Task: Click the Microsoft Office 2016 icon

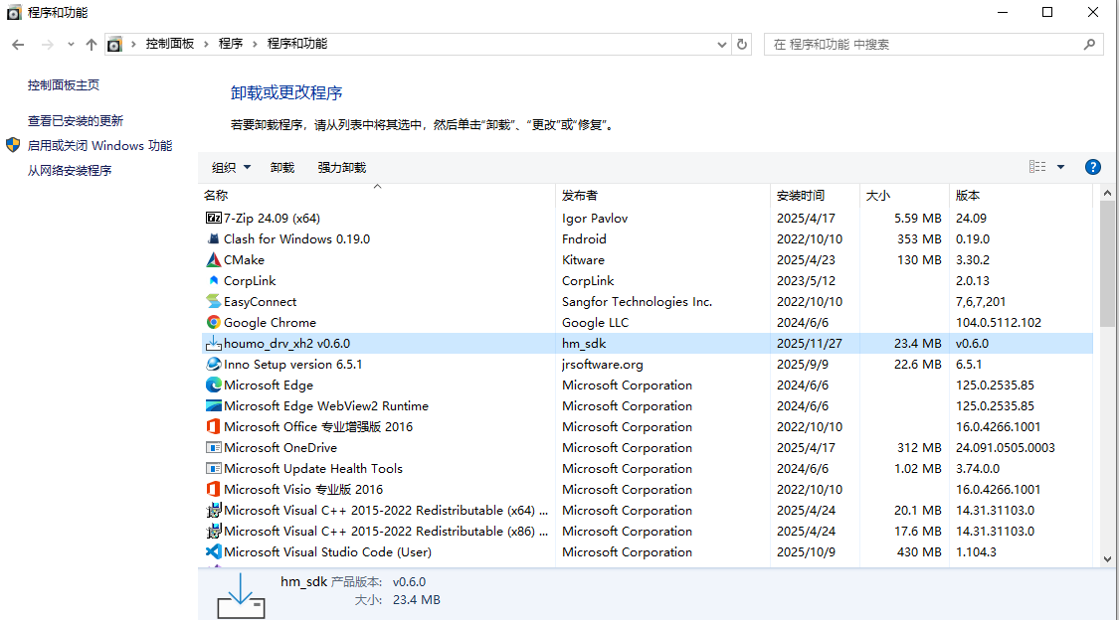Action: [x=214, y=426]
